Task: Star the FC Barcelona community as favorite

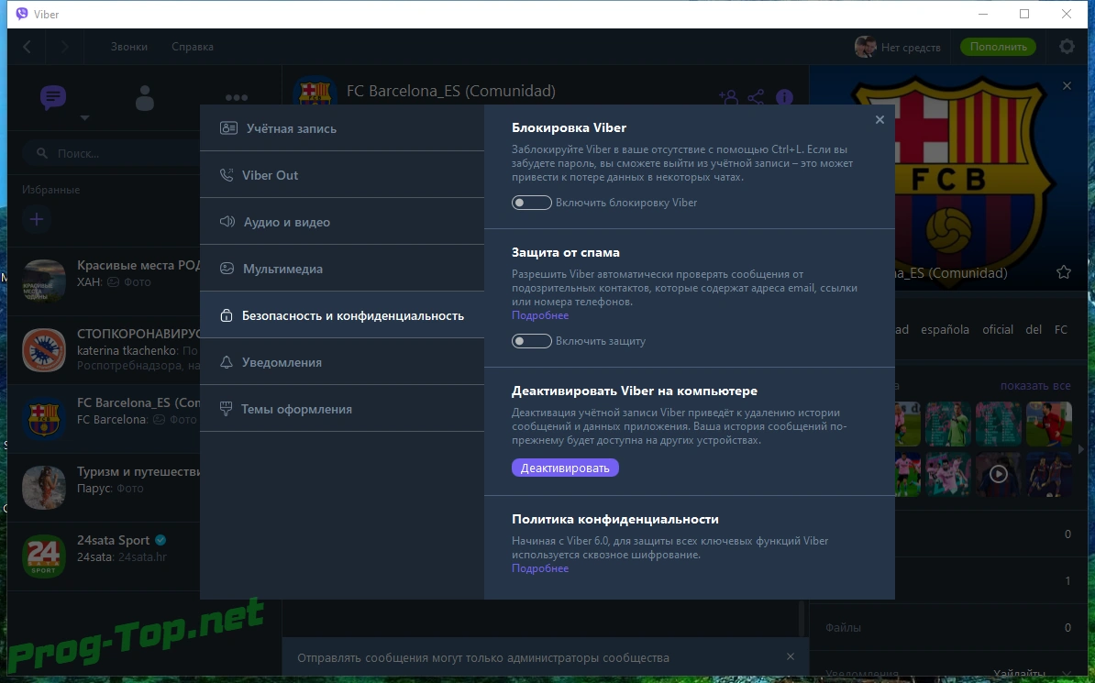Action: tap(1063, 272)
